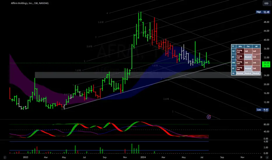Viewport: 272px width, 160px height.
Task: Select the 1M timeframe row label
Action: point(233,73)
